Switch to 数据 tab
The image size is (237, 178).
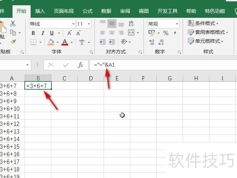pos(106,11)
